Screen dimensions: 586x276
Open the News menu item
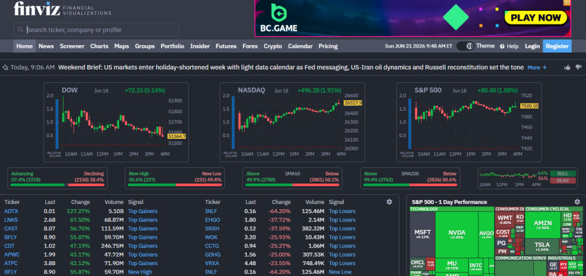point(46,46)
